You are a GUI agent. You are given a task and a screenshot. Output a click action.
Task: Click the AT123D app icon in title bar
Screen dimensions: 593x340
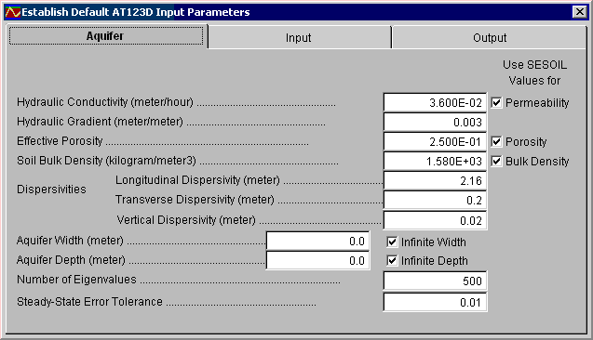[x=12, y=12]
